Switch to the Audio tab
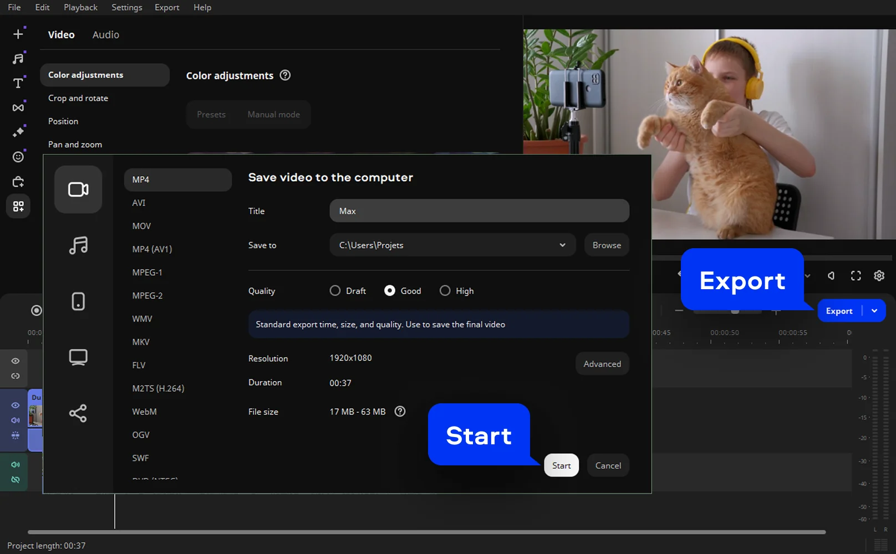The image size is (896, 554). click(x=105, y=35)
